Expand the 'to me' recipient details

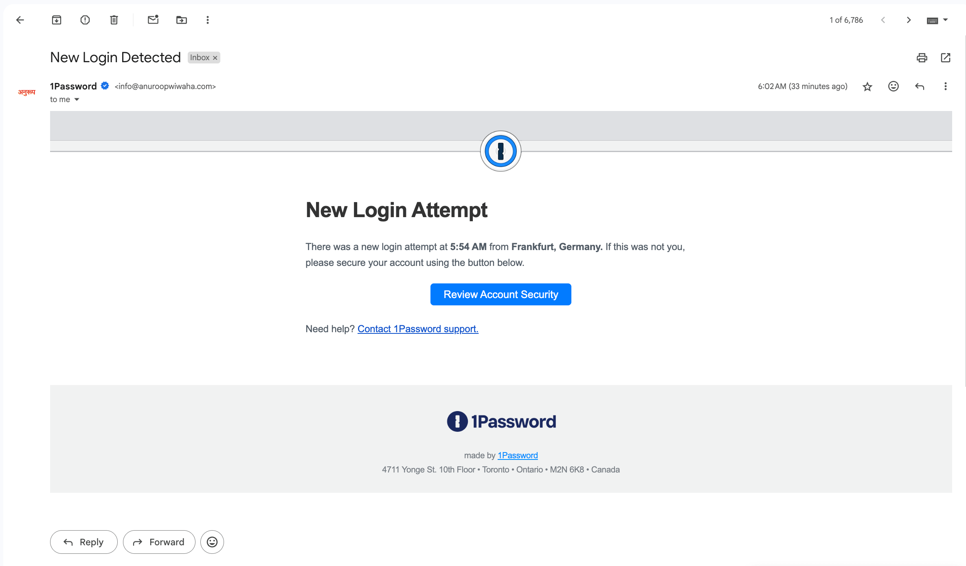(77, 100)
